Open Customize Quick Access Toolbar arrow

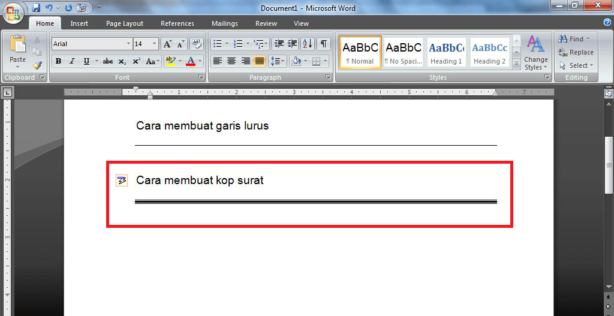coord(99,7)
